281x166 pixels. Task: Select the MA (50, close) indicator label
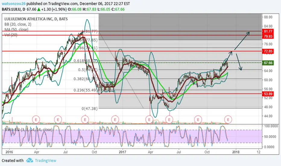(16, 30)
